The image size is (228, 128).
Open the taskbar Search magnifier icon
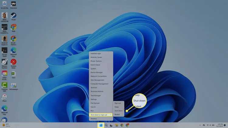pyautogui.click(x=106, y=125)
